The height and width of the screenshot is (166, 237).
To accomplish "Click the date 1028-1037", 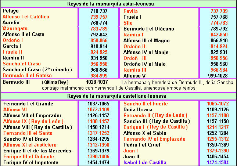I will coord(97,82).
